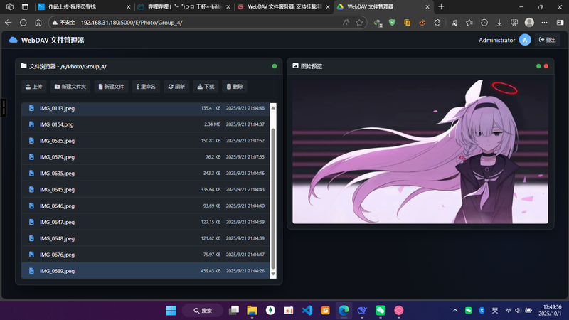Open a new browser tab
The image size is (569, 320).
click(441, 6)
